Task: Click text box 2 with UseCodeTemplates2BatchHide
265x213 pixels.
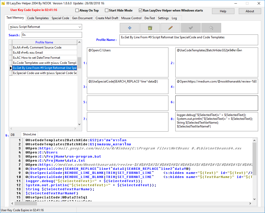Action: click(217, 62)
